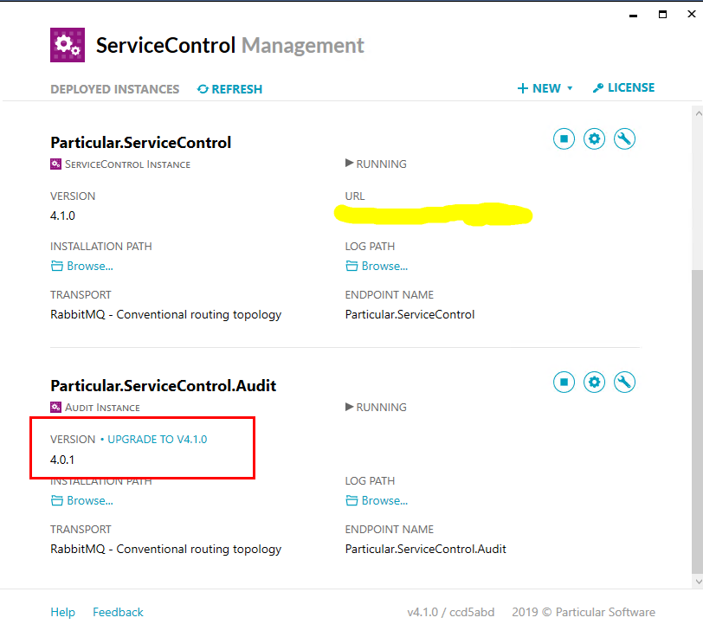Click the scrollbar up arrow
The width and height of the screenshot is (703, 637).
tap(698, 114)
